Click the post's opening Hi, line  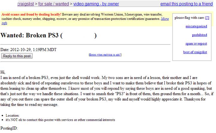tap(3, 72)
